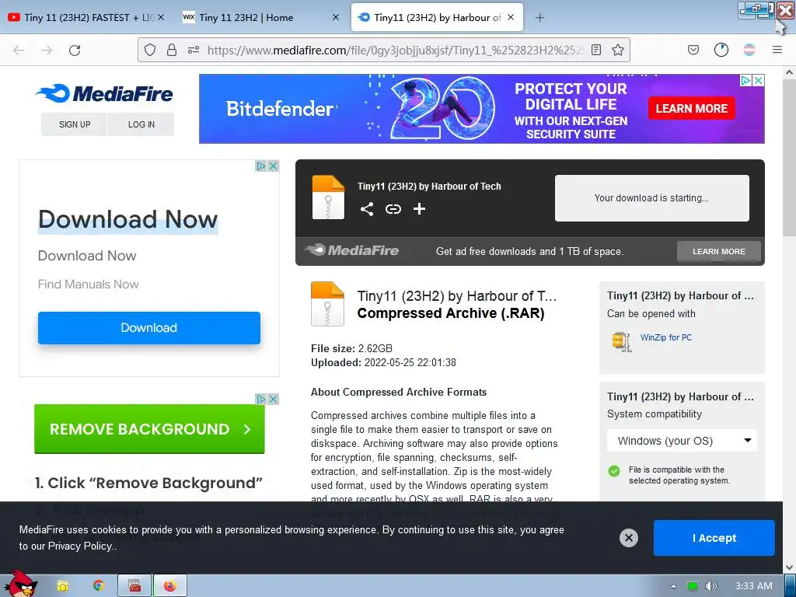Image resolution: width=796 pixels, height=597 pixels.
Task: Dismiss the cookie notice with X
Action: 628,538
